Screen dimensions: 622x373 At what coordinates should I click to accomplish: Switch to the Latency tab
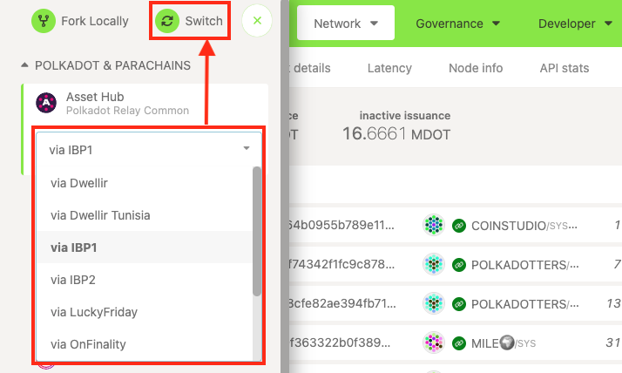(389, 68)
